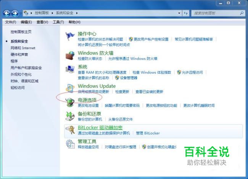Image resolution: width=248 pixels, height=179 pixels.
Task: Click 系统和安全 in the address breadcrumb
Action: click(x=64, y=13)
